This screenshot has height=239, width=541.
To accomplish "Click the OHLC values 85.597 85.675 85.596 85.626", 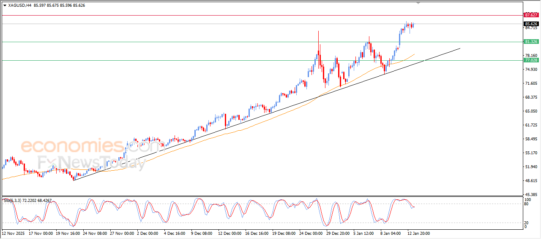I will 59,5.
